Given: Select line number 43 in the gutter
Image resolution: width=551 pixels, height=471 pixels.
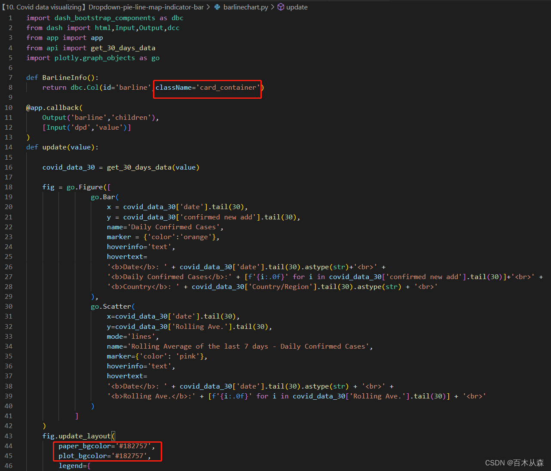Looking at the screenshot, I should [x=9, y=436].
